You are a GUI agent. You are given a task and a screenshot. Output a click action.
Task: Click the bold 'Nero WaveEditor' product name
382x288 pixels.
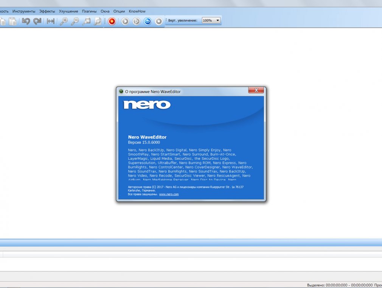148,137
